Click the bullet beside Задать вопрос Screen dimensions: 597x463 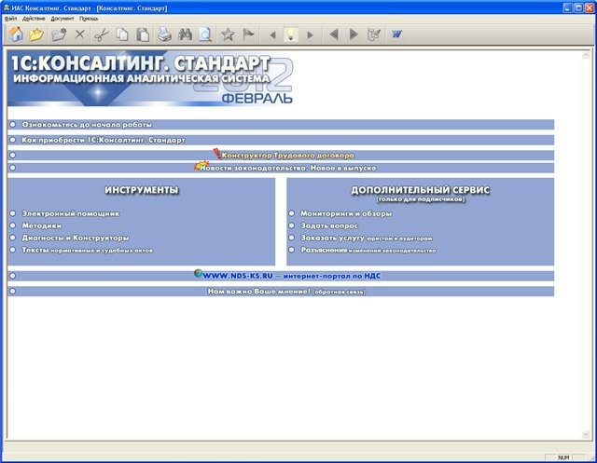292,225
